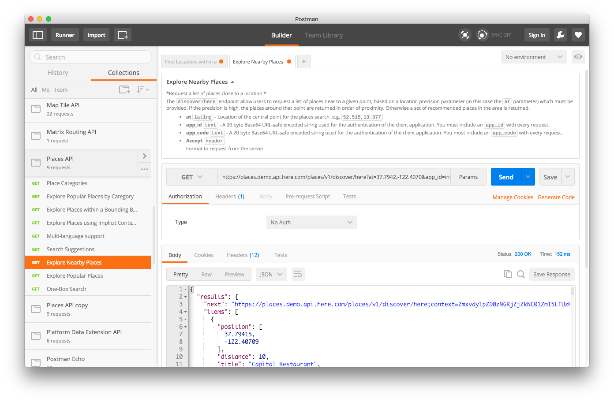Click the sync status circle icon

coord(483,35)
